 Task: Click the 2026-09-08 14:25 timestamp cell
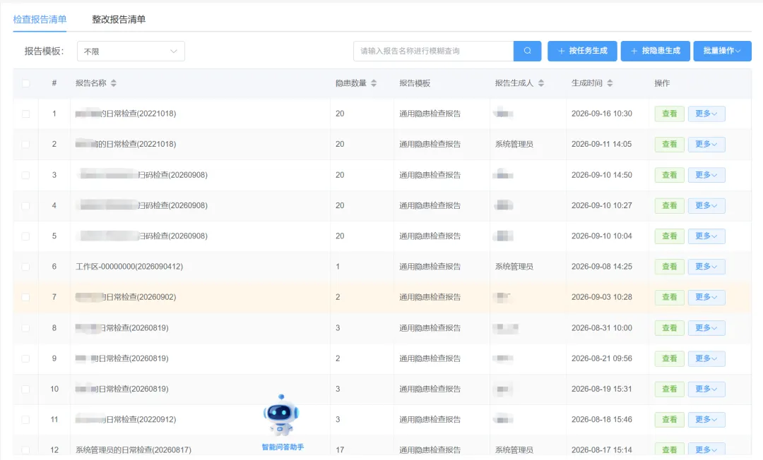point(601,267)
